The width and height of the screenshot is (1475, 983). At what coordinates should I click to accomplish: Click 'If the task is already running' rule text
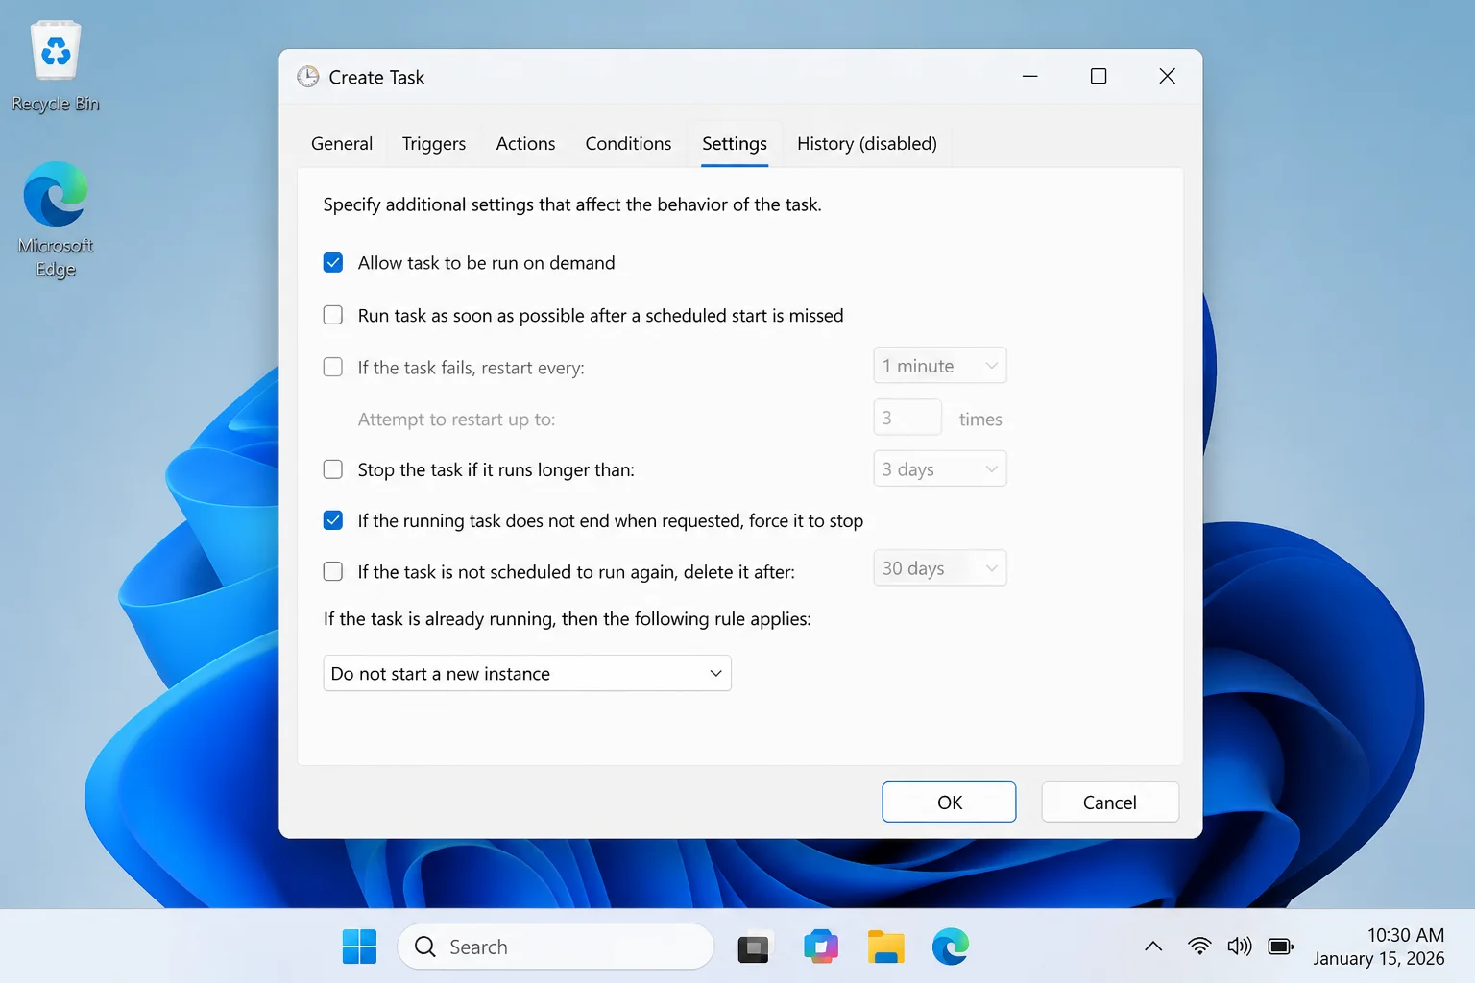567,619
